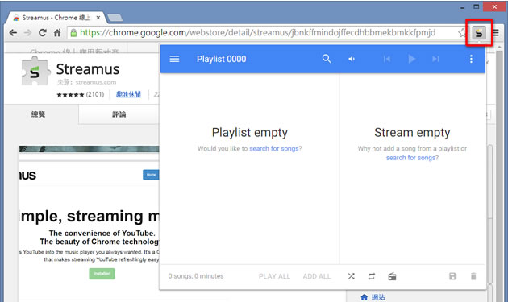Close the Streamus browser tab
This screenshot has height=302, width=508.
point(98,18)
